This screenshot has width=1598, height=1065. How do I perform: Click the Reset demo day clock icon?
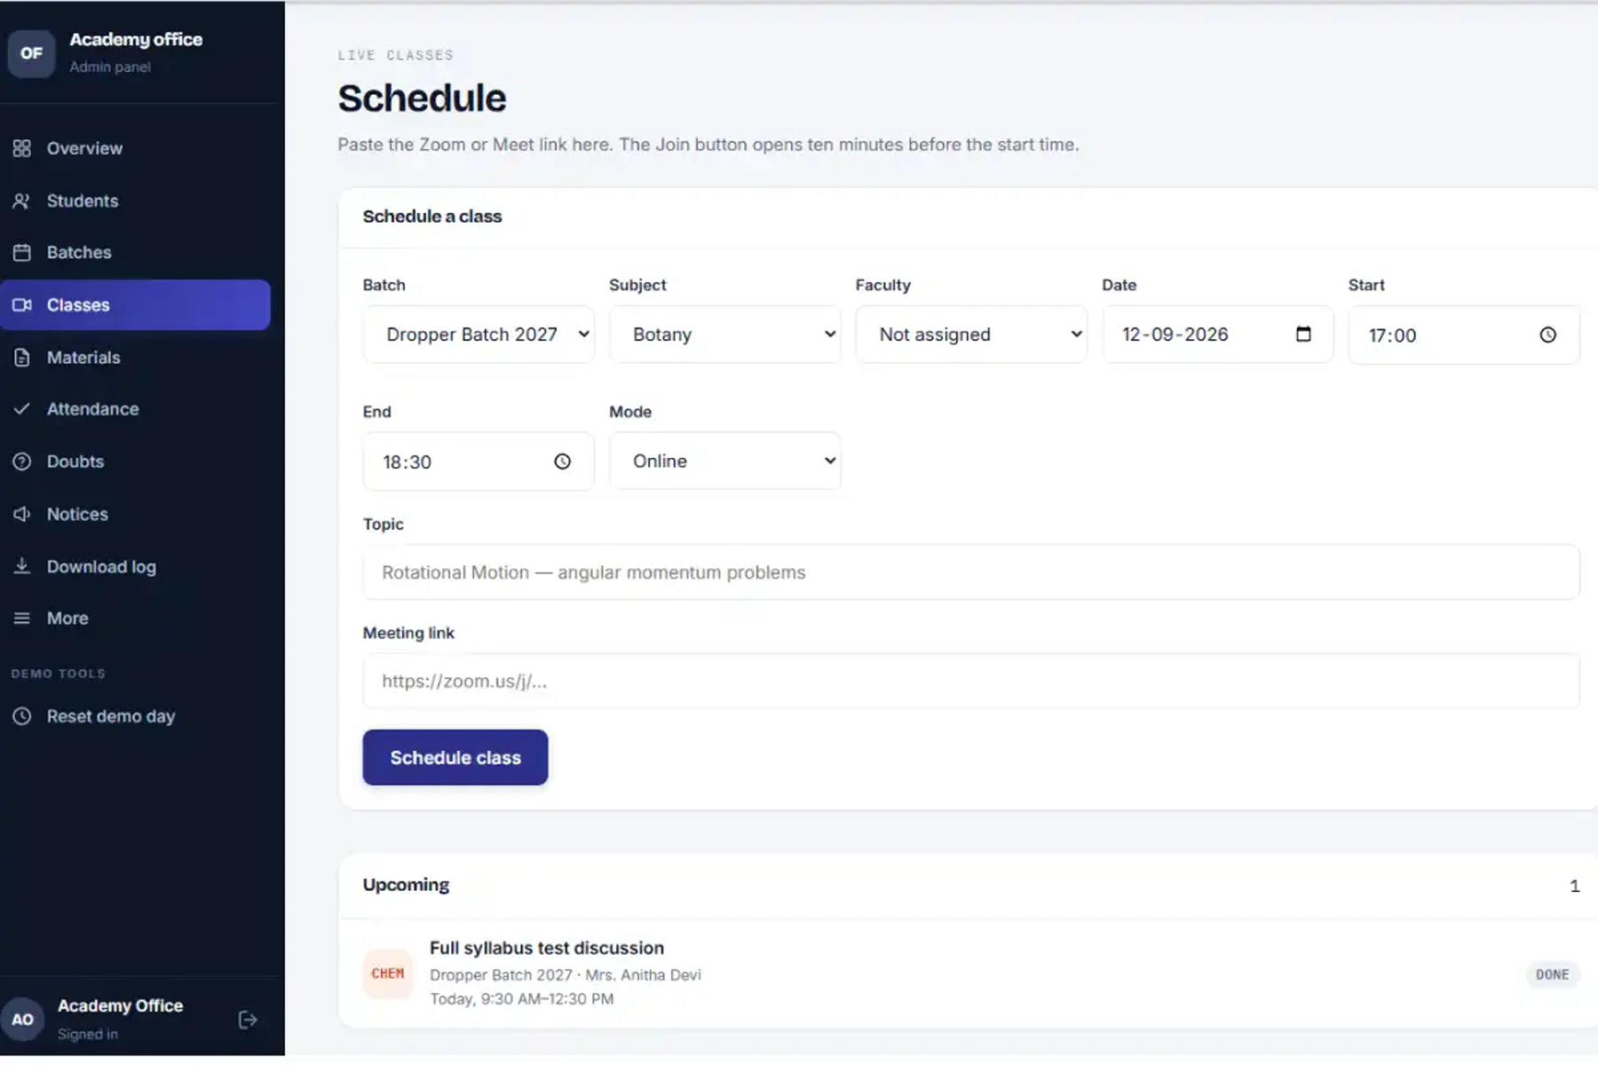pos(22,716)
